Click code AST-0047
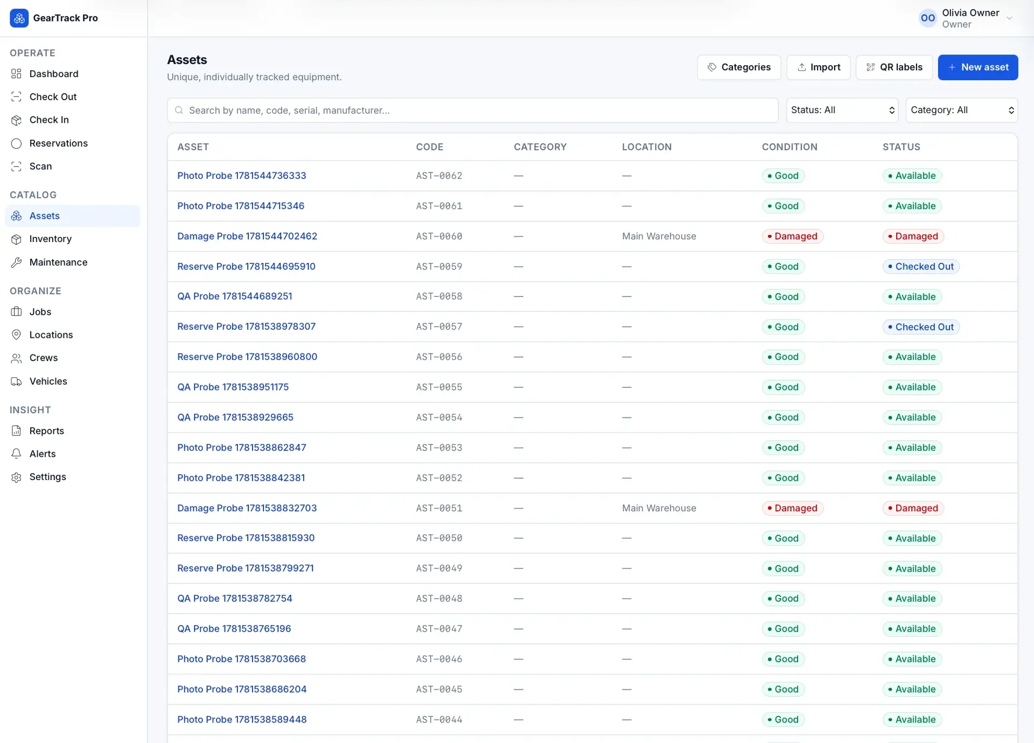Screen dimensions: 1034x743 [x=439, y=629]
